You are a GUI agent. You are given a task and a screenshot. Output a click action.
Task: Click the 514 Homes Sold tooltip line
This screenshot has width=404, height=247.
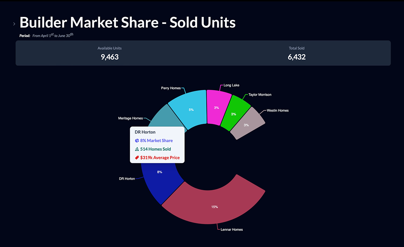[153, 149]
